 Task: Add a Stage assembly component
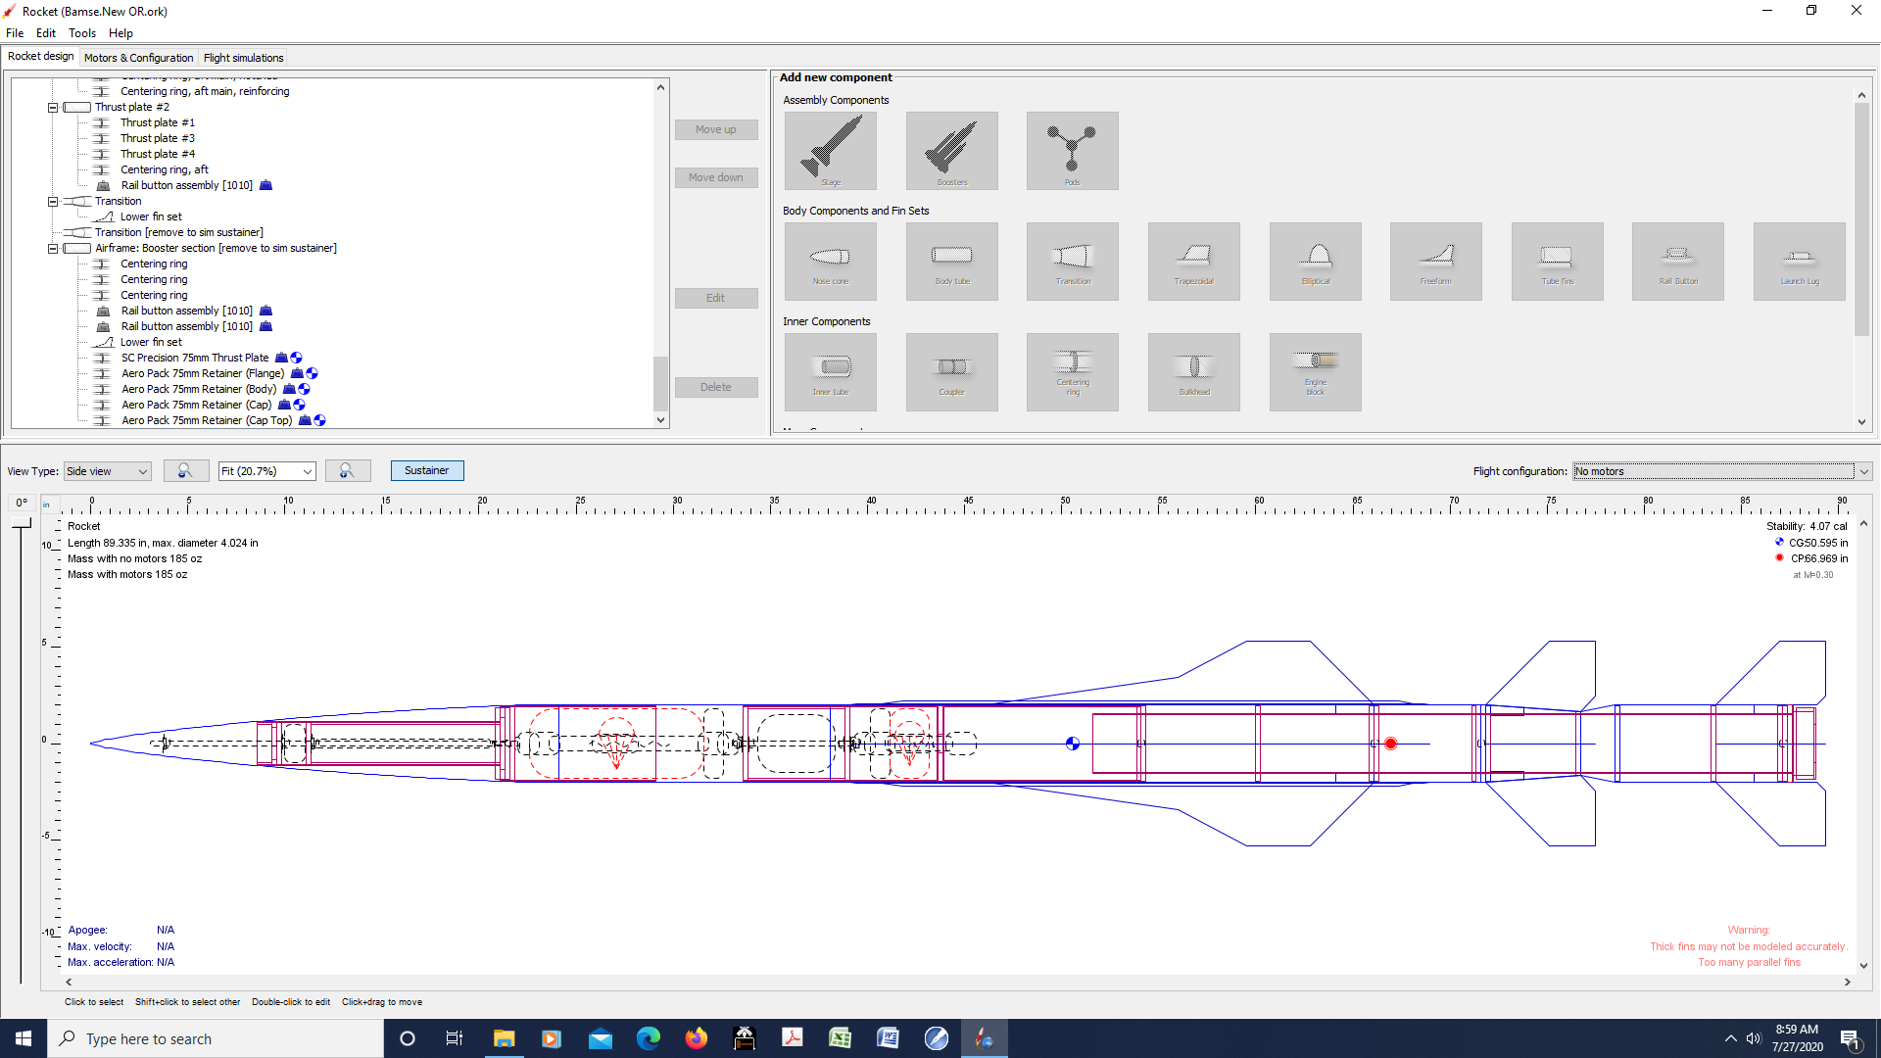829,150
